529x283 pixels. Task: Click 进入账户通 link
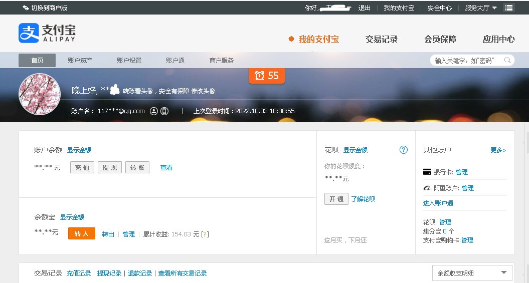(438, 203)
